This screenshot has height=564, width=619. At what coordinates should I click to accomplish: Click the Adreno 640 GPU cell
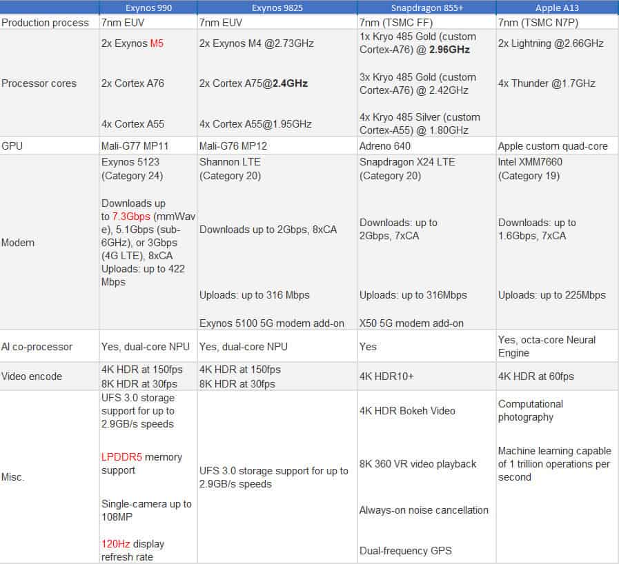click(x=385, y=145)
